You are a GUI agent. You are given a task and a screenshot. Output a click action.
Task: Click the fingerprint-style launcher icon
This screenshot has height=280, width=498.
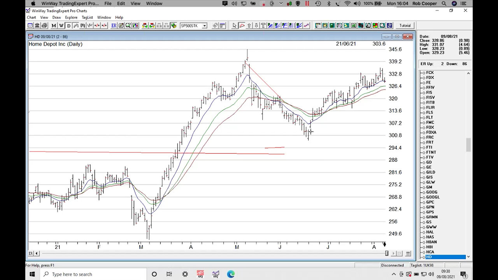click(x=339, y=26)
